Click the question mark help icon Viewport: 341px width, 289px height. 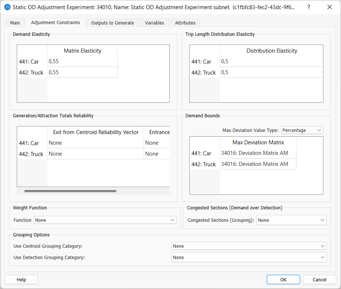(309, 7)
